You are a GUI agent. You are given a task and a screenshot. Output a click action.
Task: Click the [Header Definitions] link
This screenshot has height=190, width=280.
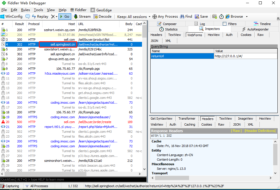click(x=260, y=131)
